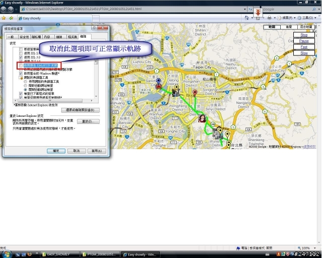Click the blue pin marker on map
Image resolution: width=322 pixels, height=258 pixels.
(x=158, y=81)
